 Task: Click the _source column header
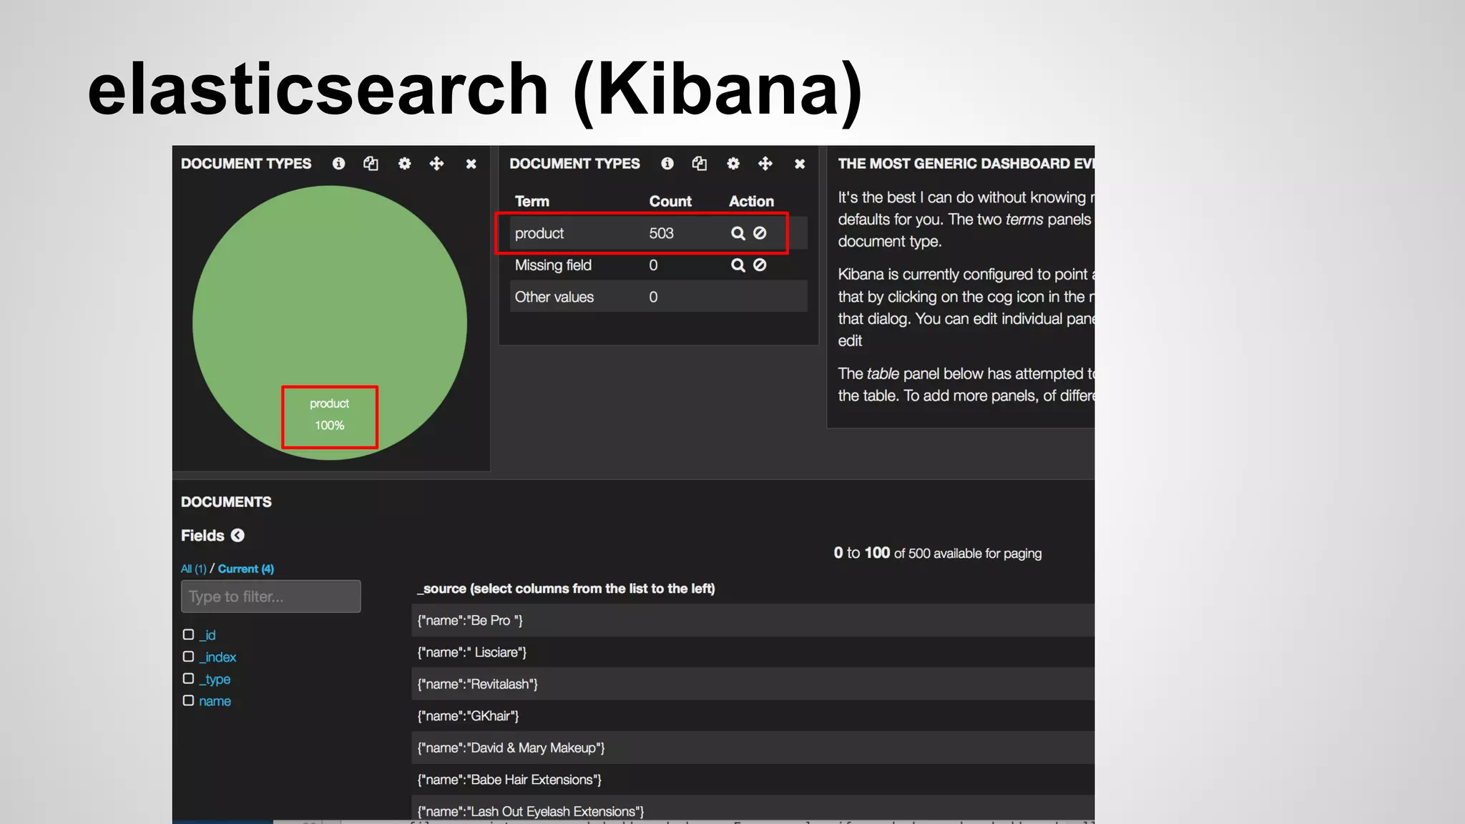click(x=567, y=589)
